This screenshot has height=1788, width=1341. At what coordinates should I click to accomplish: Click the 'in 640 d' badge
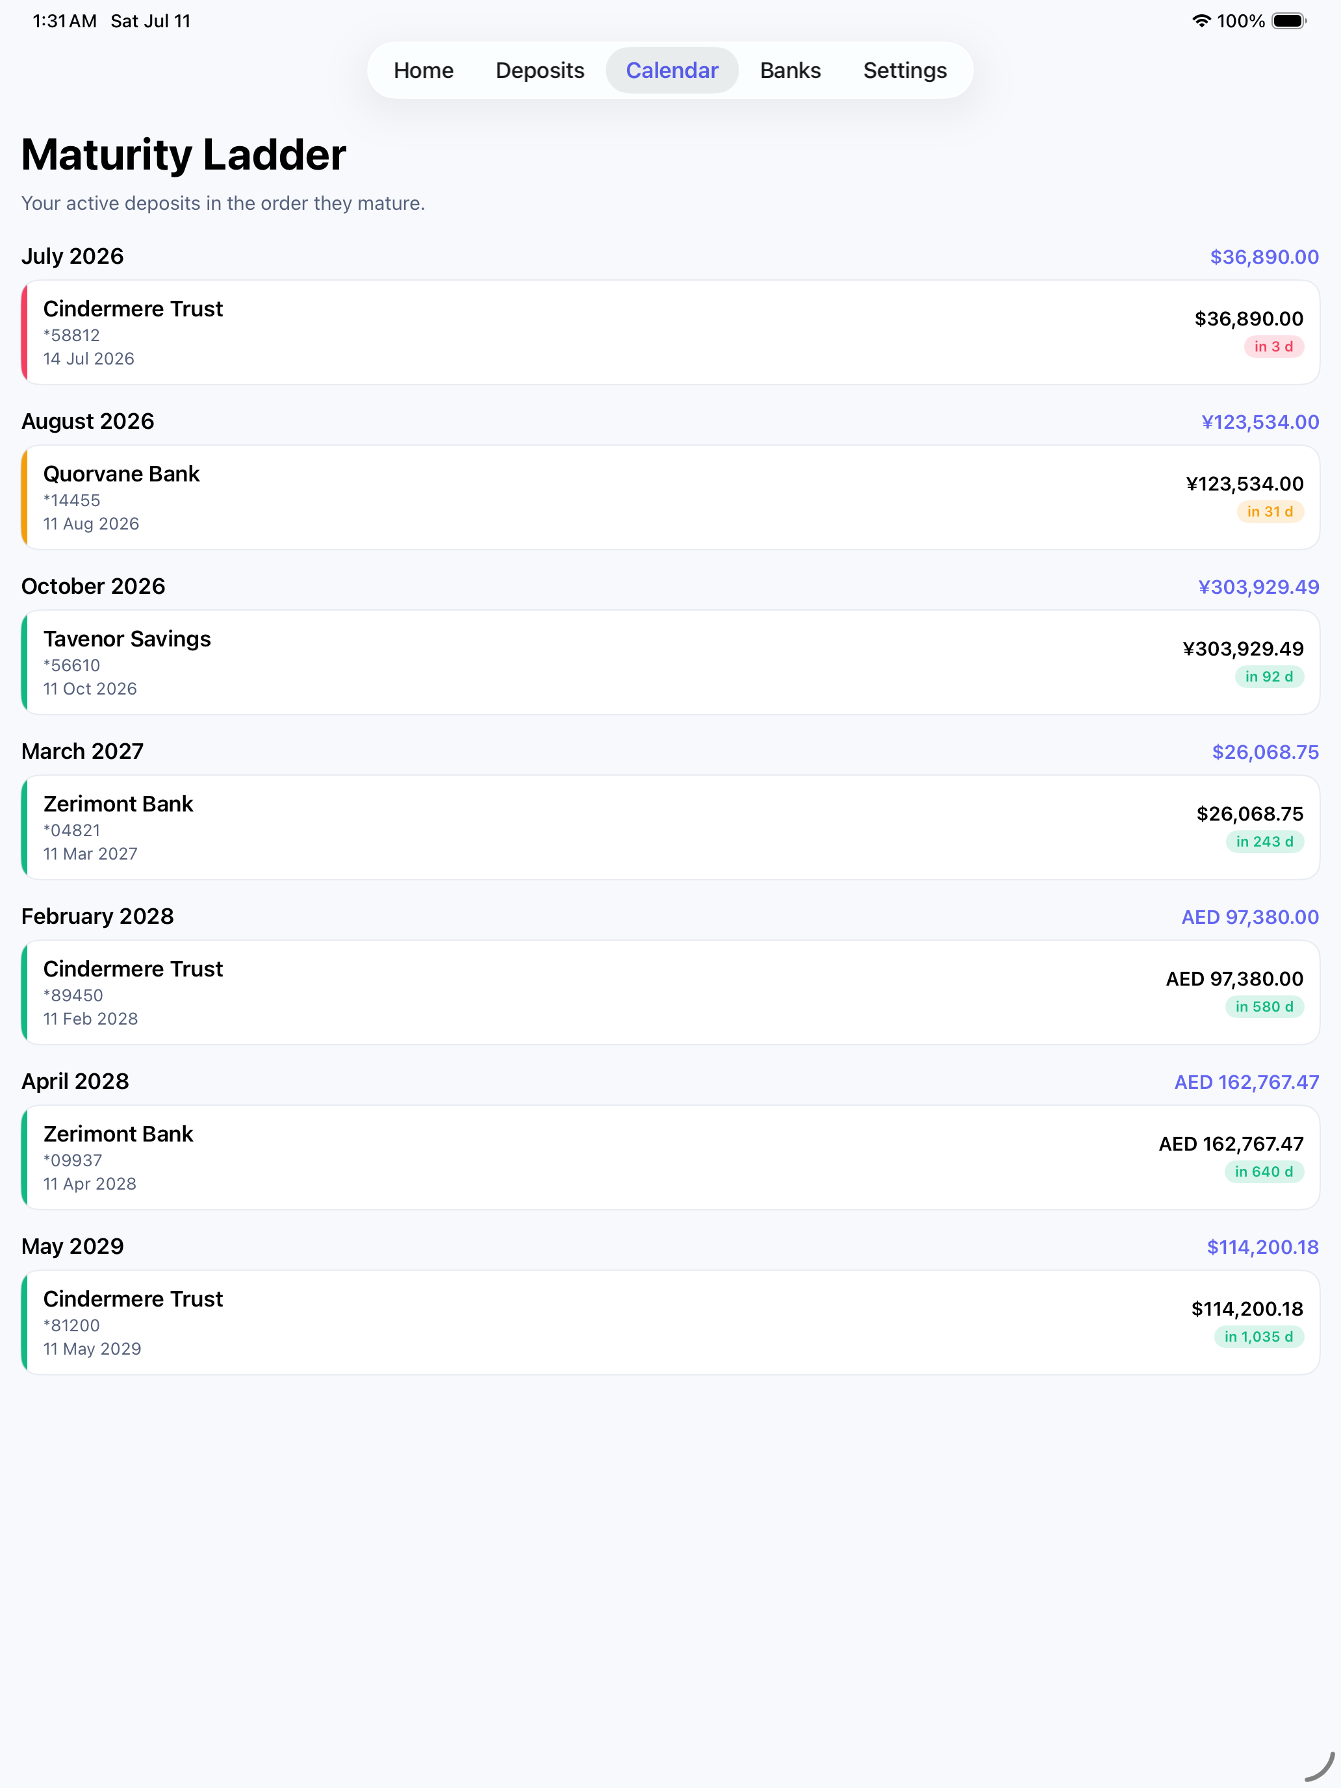pos(1264,1171)
